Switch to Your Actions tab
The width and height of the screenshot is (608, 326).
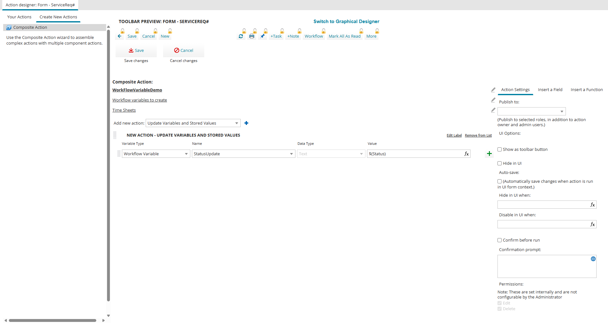19,17
